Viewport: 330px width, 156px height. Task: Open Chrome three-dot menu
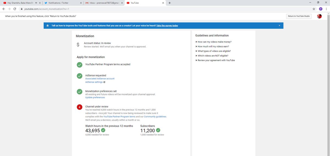click(x=326, y=9)
